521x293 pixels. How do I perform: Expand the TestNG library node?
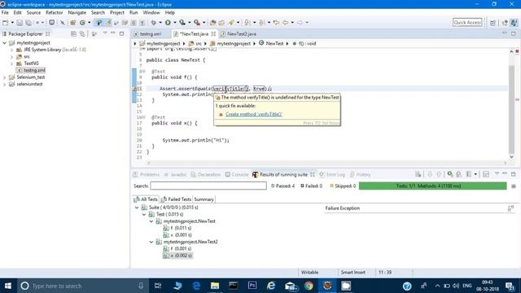point(11,63)
